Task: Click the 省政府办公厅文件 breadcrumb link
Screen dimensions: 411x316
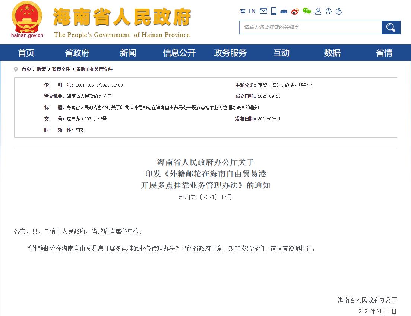Action: [x=94, y=69]
